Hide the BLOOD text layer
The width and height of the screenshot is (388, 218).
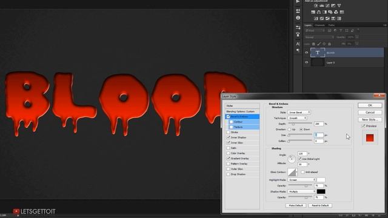click(x=306, y=53)
